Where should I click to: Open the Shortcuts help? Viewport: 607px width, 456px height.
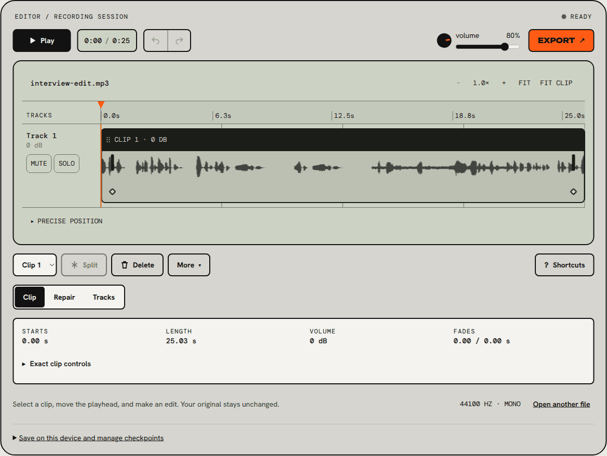click(564, 265)
